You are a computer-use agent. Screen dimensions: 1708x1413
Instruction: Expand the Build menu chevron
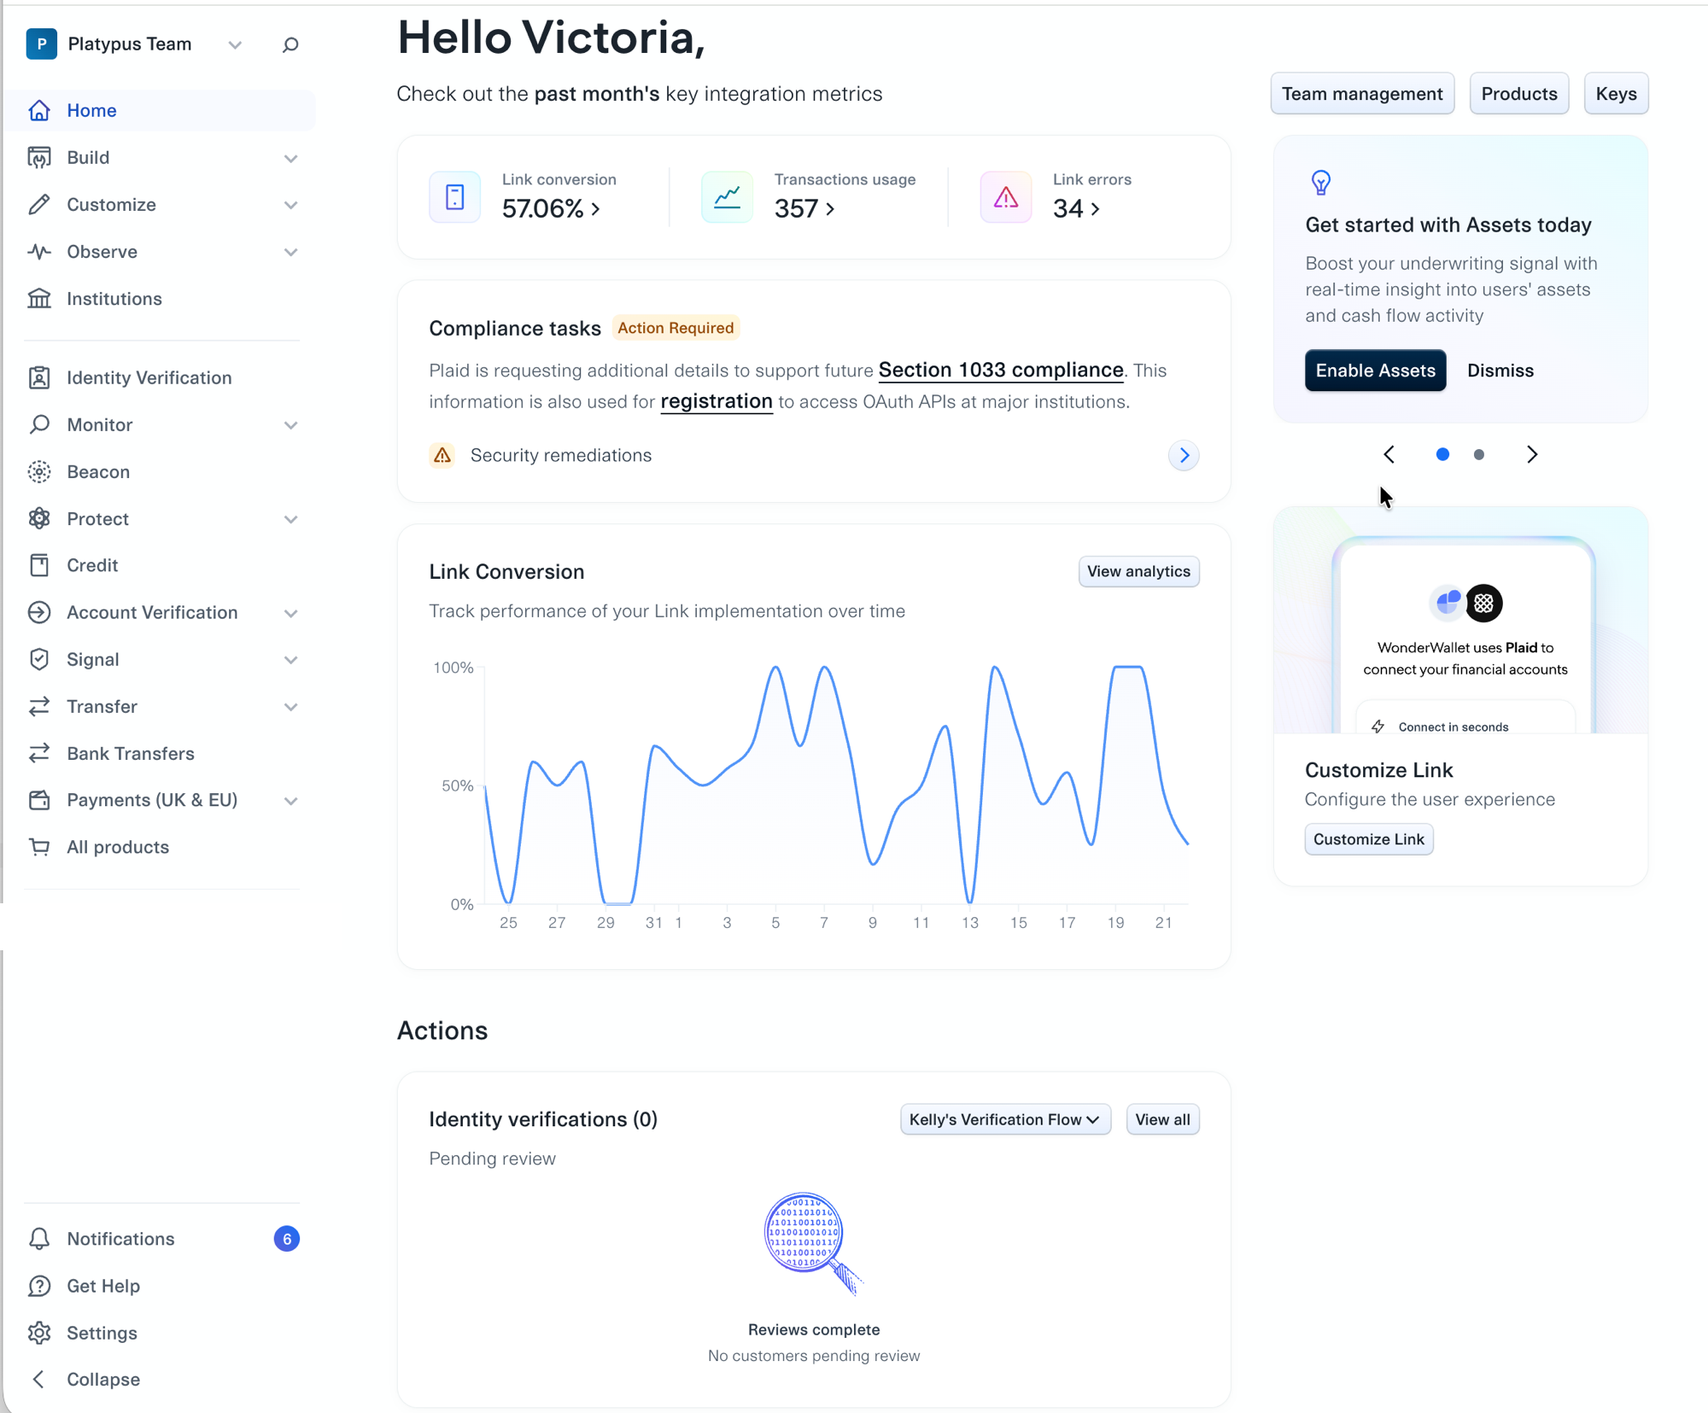point(290,158)
